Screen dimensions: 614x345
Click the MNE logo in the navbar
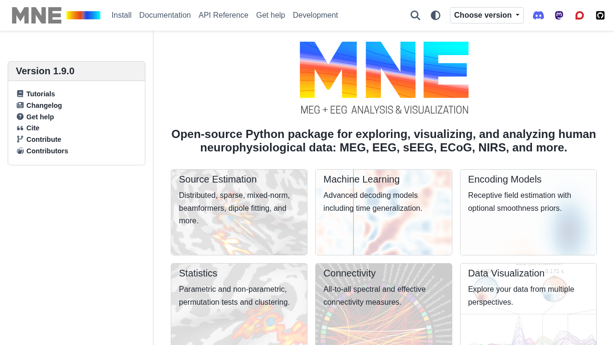pyautogui.click(x=56, y=15)
